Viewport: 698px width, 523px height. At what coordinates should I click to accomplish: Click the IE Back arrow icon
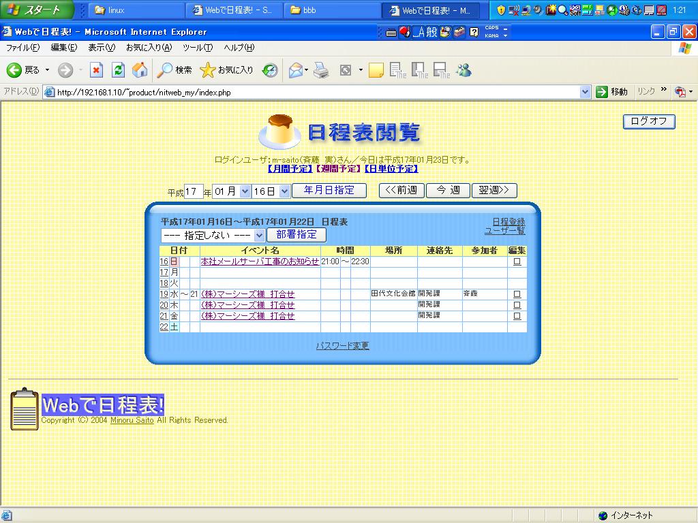[x=14, y=70]
